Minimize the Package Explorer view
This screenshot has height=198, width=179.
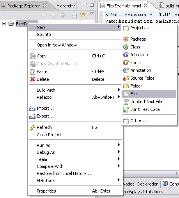[85, 4]
